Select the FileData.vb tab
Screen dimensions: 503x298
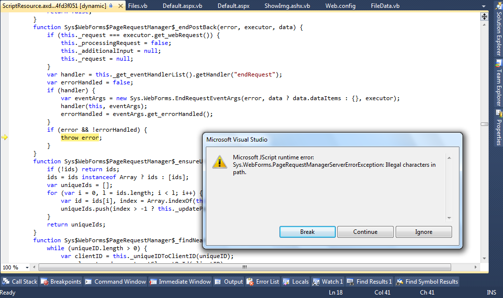[385, 6]
